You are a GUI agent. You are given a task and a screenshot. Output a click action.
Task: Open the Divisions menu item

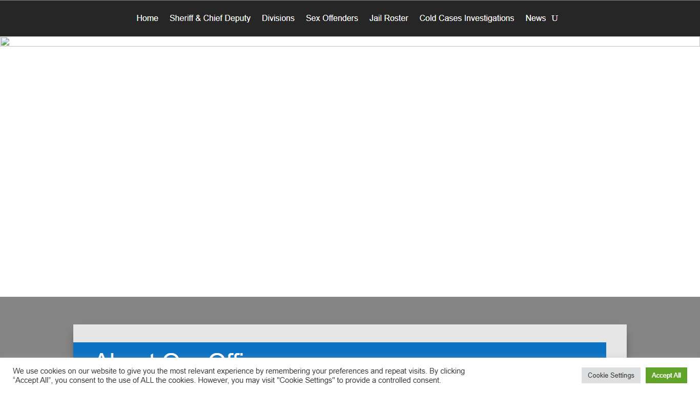(x=278, y=18)
